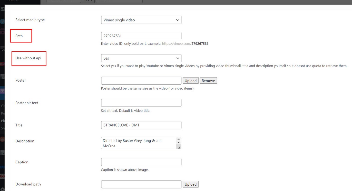The height and width of the screenshot is (191, 352).
Task: Click Description textarea scroll down arrow
Action: click(179, 143)
